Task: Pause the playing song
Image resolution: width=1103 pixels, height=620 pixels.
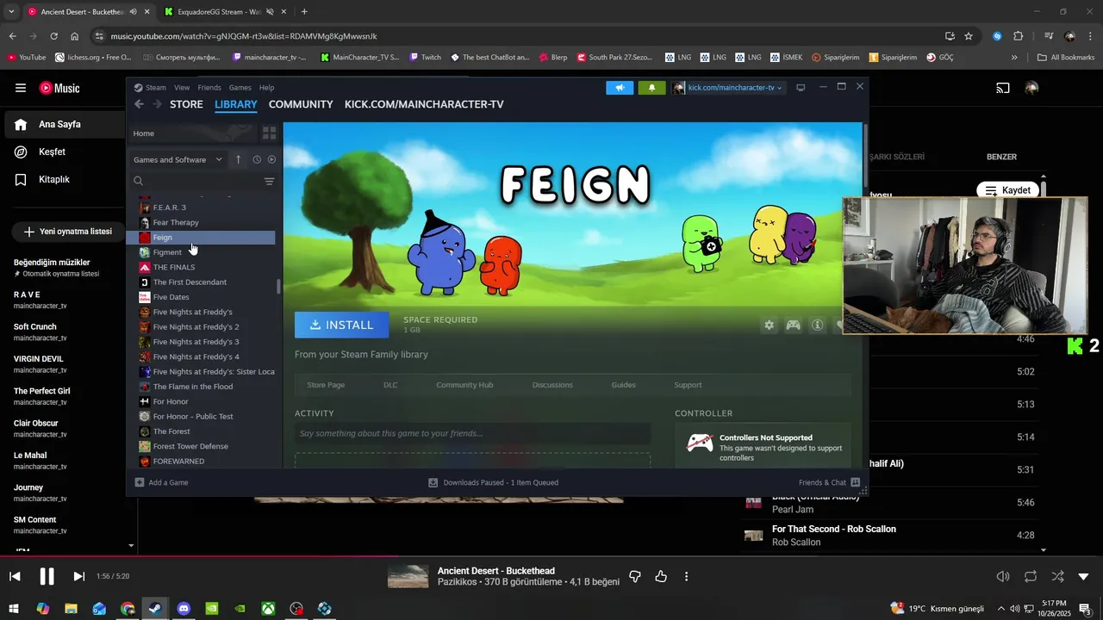Action: 47,576
